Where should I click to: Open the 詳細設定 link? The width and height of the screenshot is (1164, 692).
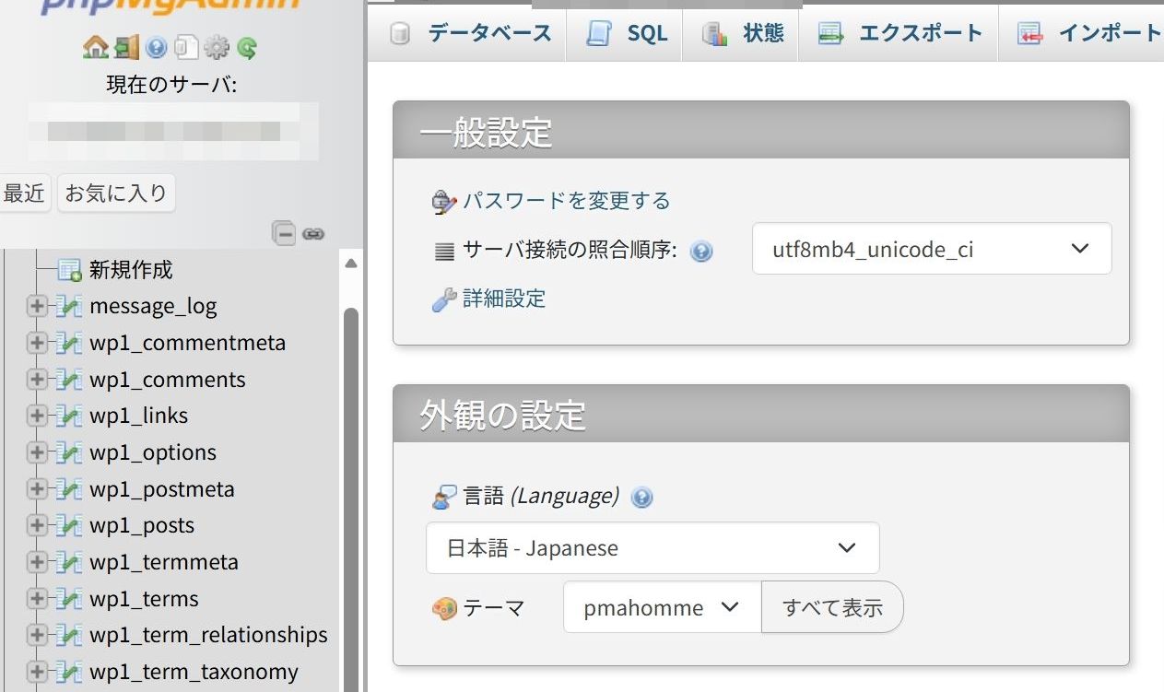tap(504, 299)
